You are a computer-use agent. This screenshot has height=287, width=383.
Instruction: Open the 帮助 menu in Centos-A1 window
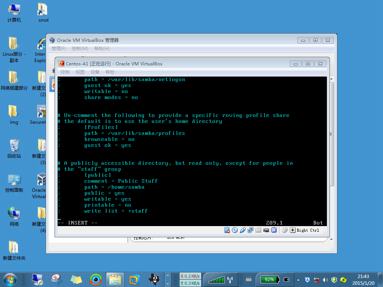(x=110, y=72)
